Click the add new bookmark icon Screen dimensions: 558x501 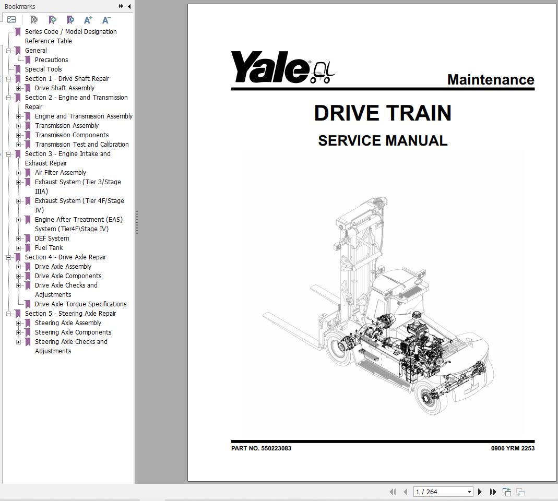point(52,20)
